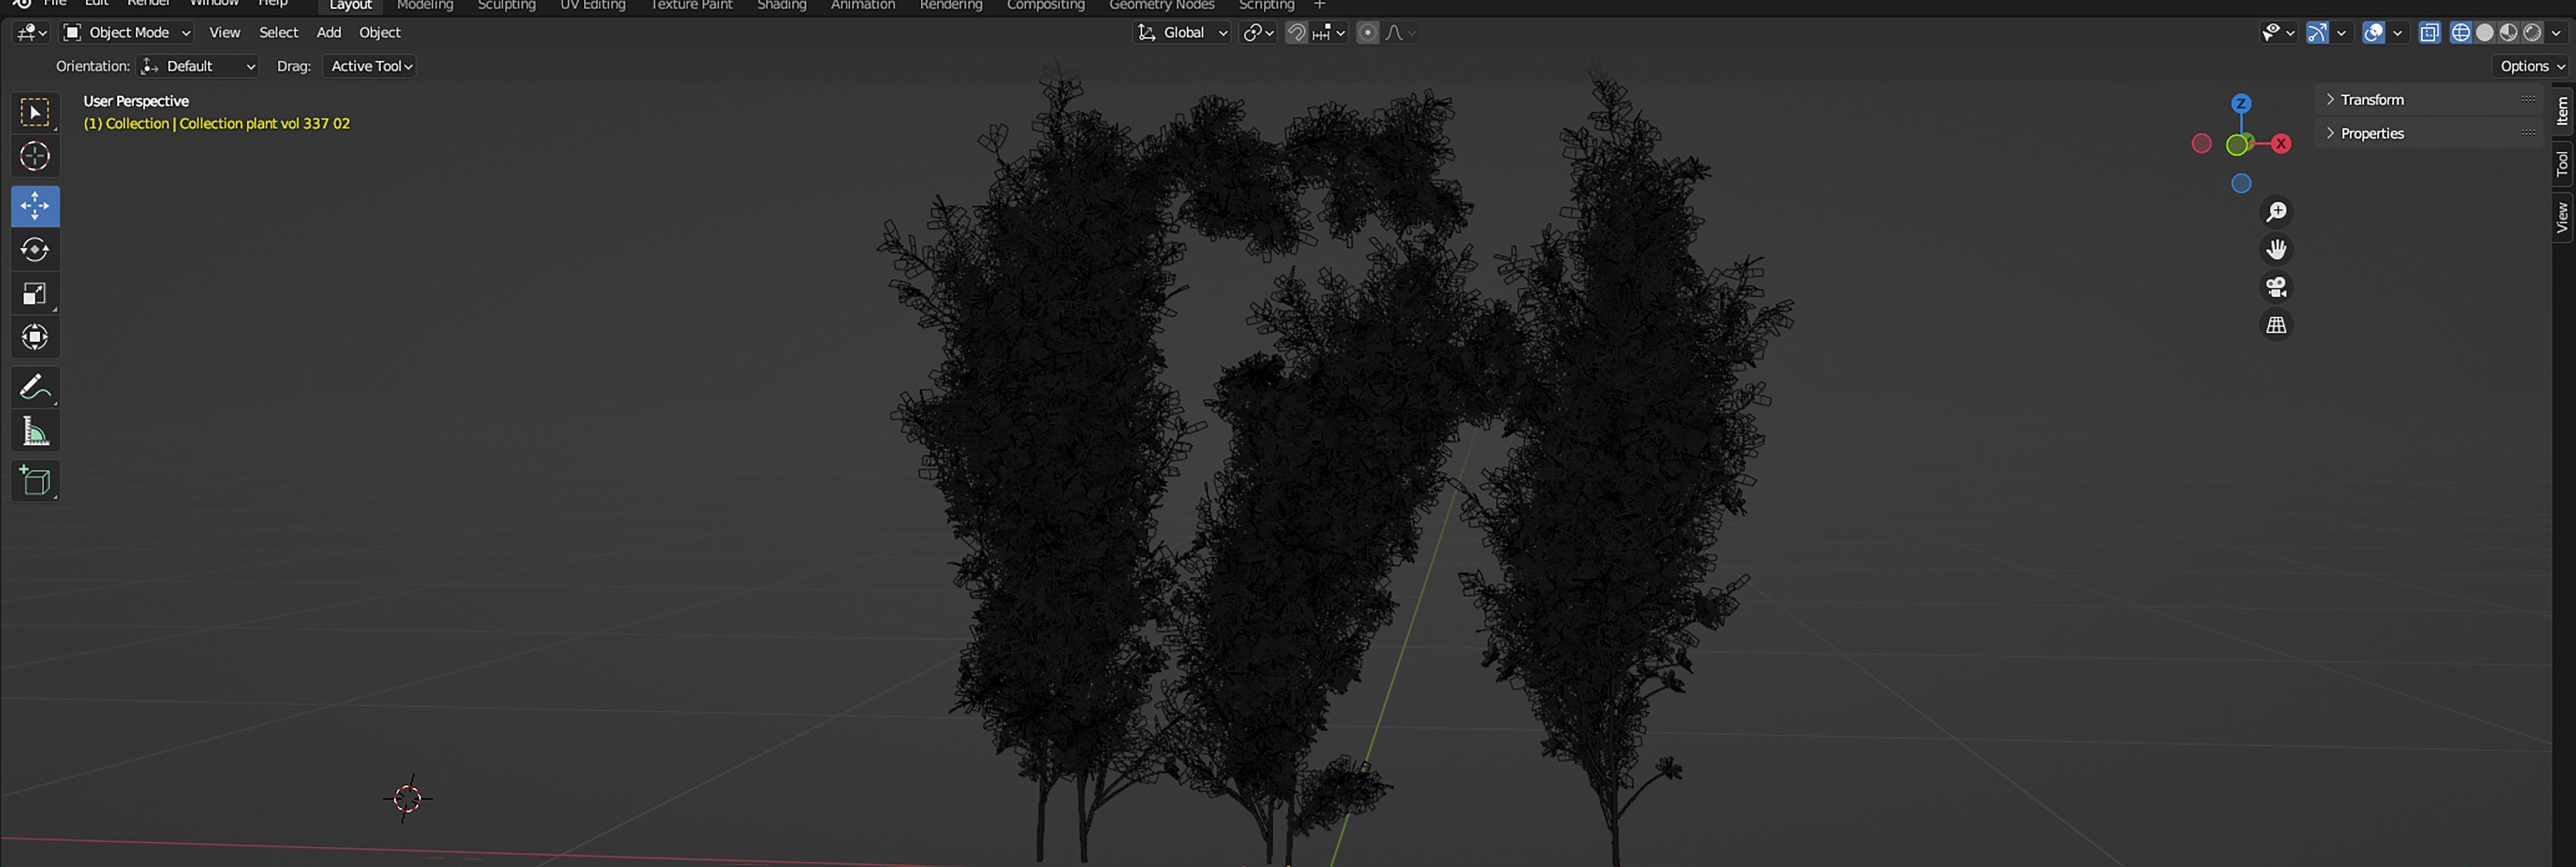Open the Options dropdown

coord(2532,66)
